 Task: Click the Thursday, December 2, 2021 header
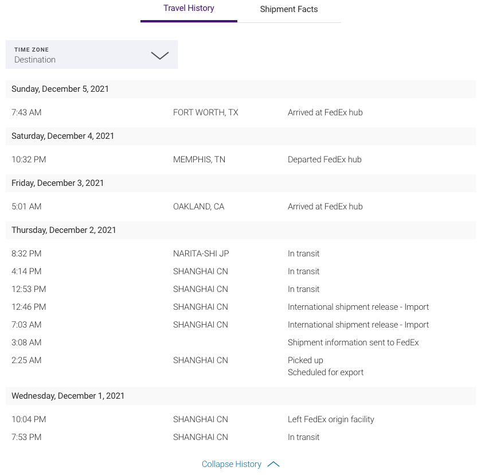pyautogui.click(x=64, y=230)
